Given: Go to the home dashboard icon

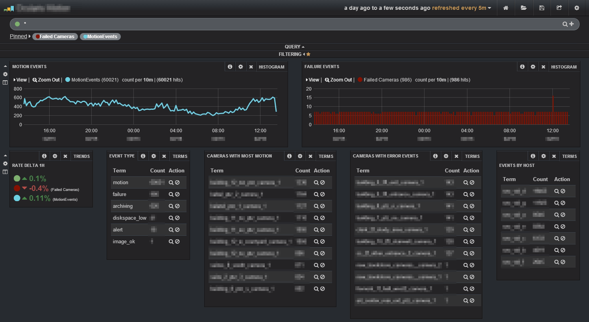Looking at the screenshot, I should [506, 8].
